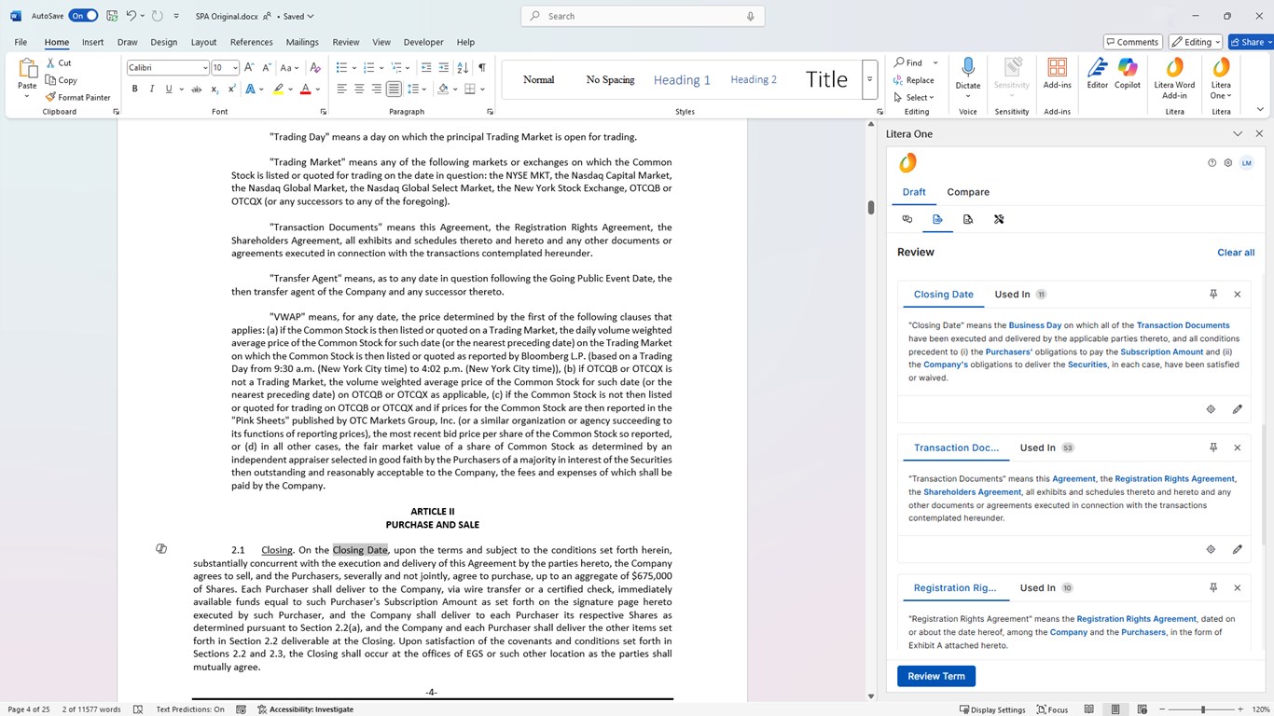Decrease paragraph indent
1274x716 pixels.
click(x=426, y=68)
